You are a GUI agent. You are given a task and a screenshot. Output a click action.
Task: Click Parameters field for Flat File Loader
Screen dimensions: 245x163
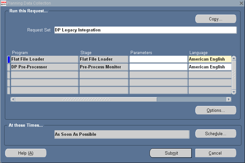pos(158,59)
